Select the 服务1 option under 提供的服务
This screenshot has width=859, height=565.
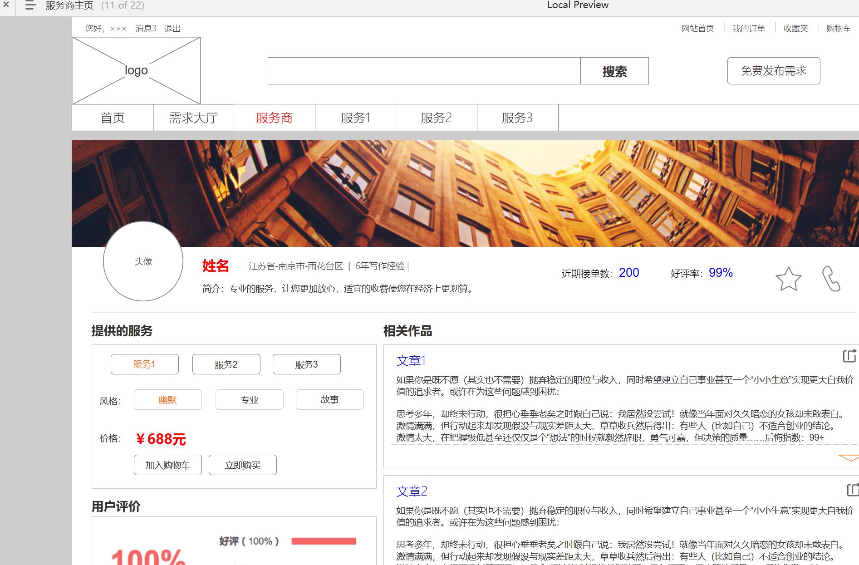145,364
